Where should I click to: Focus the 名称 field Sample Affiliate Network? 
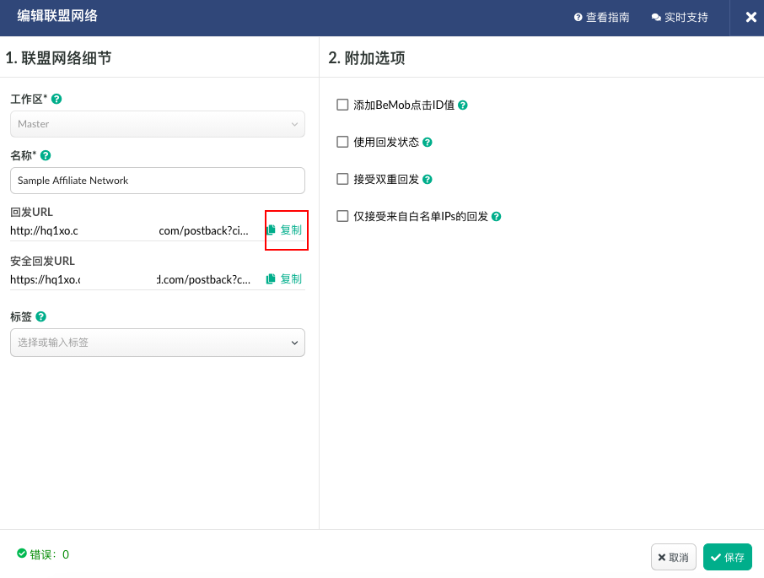pyautogui.click(x=158, y=181)
